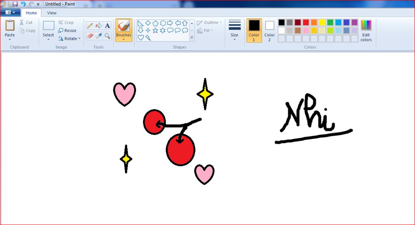Pick the yellow palette swatch

pos(322,23)
